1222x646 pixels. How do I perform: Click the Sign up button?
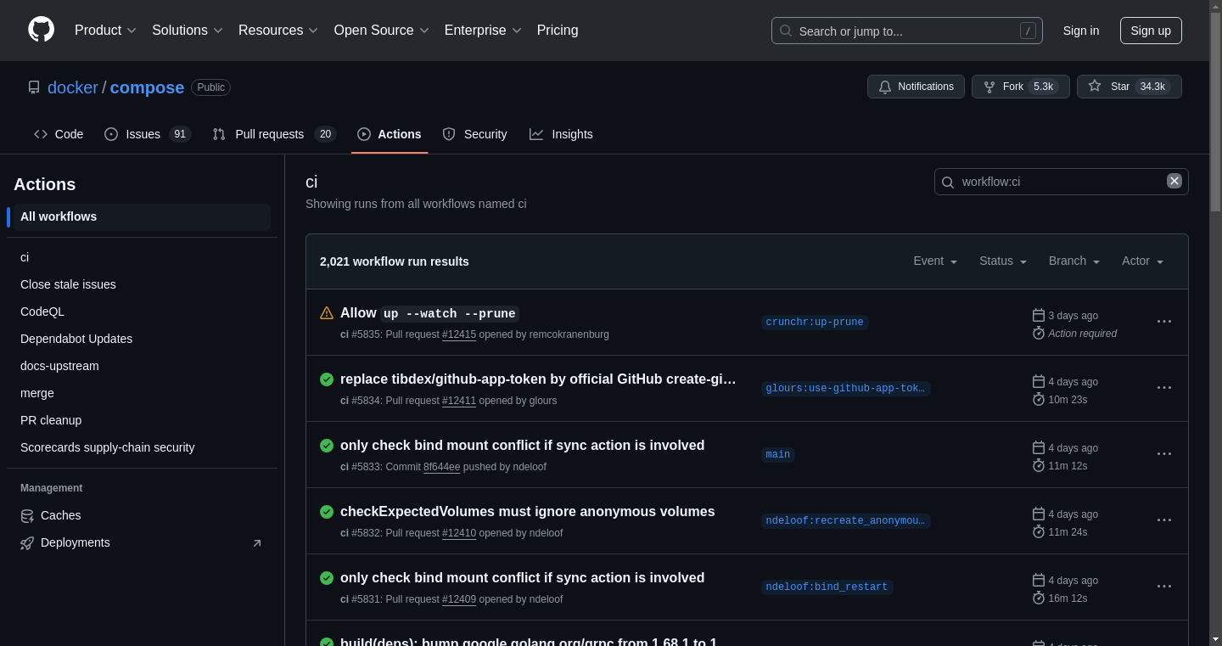[x=1151, y=31]
